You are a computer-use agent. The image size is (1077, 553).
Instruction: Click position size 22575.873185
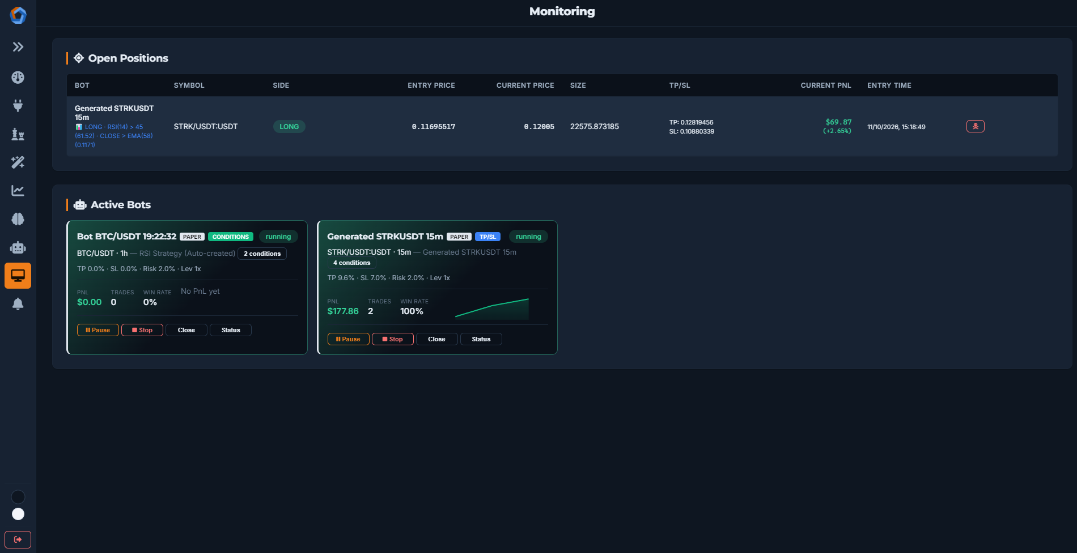point(595,127)
